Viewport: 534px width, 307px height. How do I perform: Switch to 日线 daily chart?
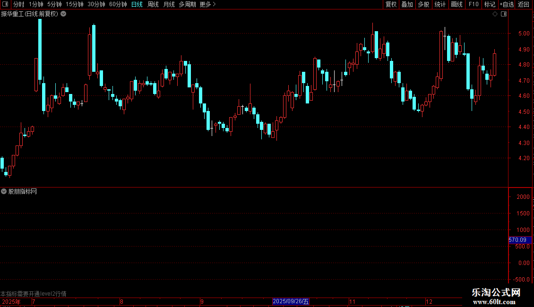(x=137, y=4)
